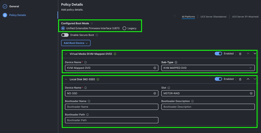Click info icon next to Slot
This screenshot has width=261, height=133.
[168, 88]
